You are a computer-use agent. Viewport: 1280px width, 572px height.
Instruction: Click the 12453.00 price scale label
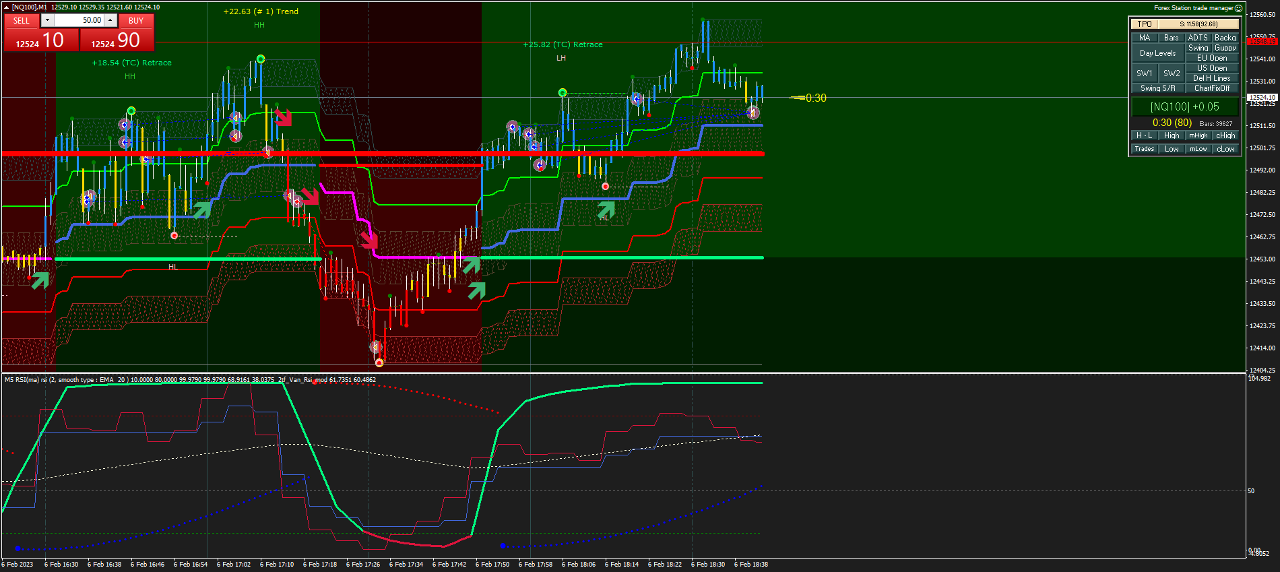[1262, 259]
